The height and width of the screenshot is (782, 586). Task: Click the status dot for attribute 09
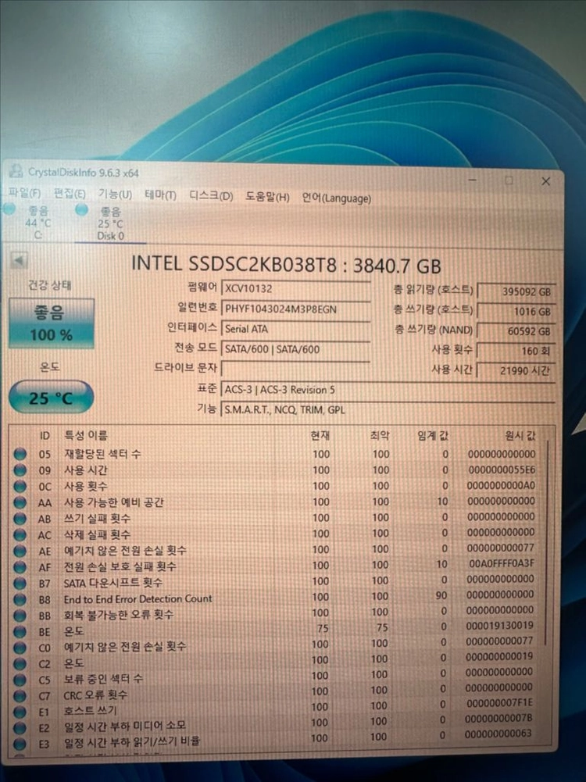click(x=20, y=470)
